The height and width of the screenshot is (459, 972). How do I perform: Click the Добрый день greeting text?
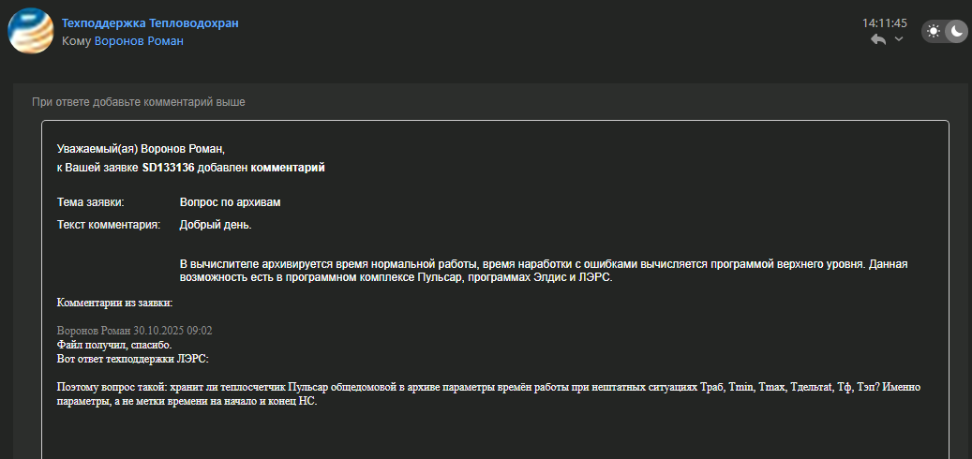(x=216, y=225)
